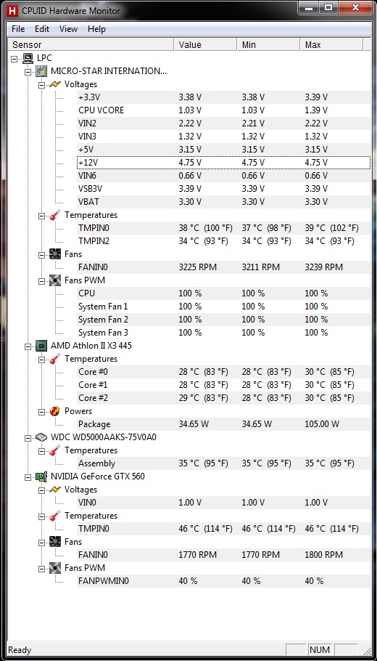Collapse the root LPC tree node
The image size is (377, 661).
point(14,59)
